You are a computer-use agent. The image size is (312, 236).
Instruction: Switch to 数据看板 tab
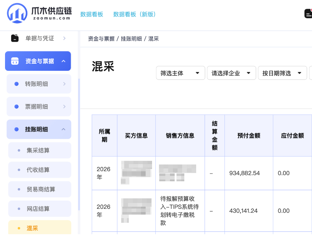tap(91, 14)
